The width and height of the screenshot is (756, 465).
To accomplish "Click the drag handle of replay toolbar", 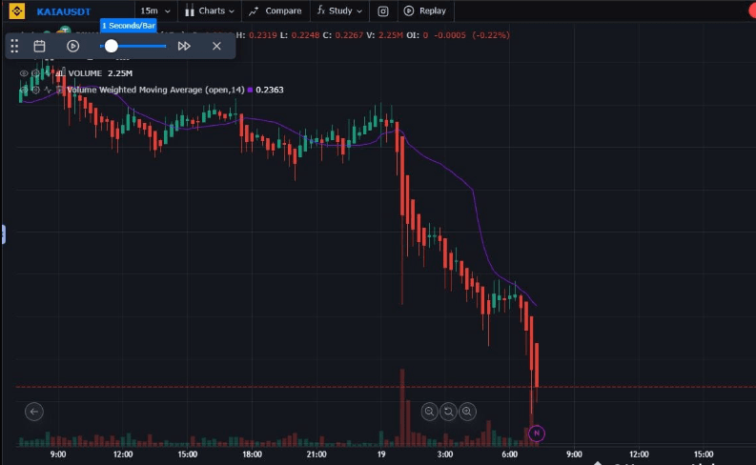I will (14, 46).
